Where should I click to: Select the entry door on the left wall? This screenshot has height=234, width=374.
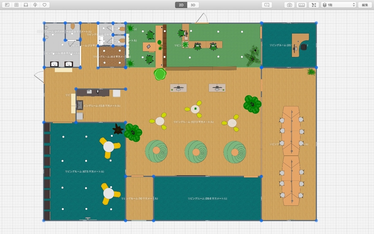[39, 77]
